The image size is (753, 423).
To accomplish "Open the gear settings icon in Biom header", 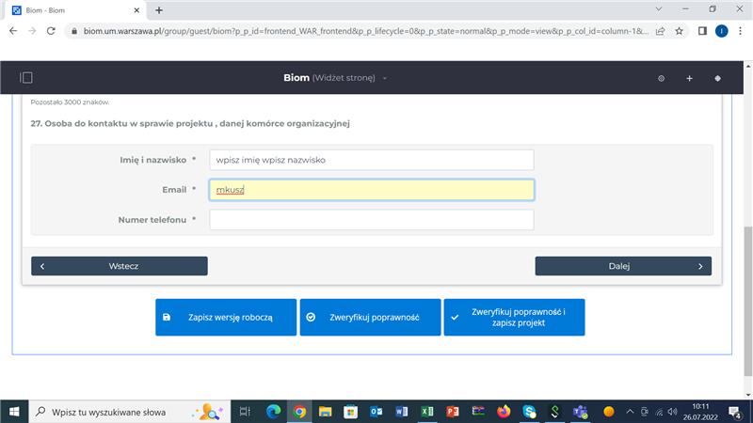I will coord(661,78).
